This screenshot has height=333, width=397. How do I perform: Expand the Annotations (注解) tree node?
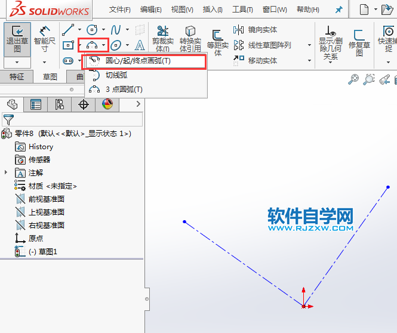point(6,172)
